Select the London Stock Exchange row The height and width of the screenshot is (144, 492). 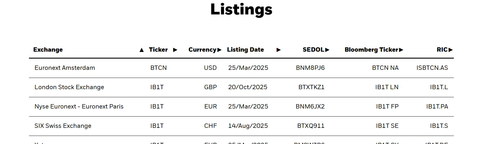coord(69,87)
